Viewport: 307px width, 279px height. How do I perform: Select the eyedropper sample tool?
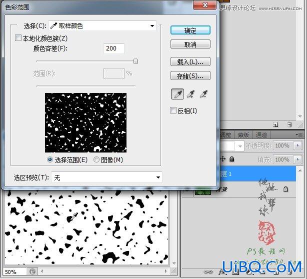point(177,94)
